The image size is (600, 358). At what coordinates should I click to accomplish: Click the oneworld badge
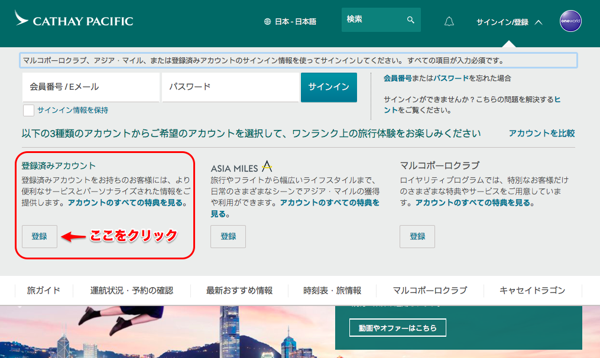pyautogui.click(x=570, y=21)
